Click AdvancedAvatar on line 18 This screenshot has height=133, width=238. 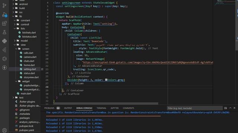(96, 52)
